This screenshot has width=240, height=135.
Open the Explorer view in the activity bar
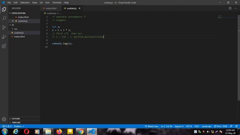[x=4, y=9]
